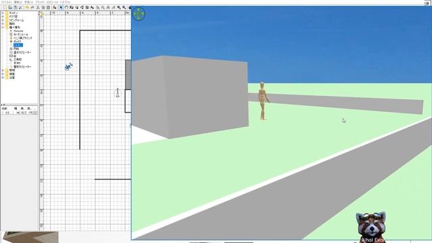Select 温水ラジエーター in the catalog tree
This screenshot has width=432, height=243.
(x=22, y=53)
